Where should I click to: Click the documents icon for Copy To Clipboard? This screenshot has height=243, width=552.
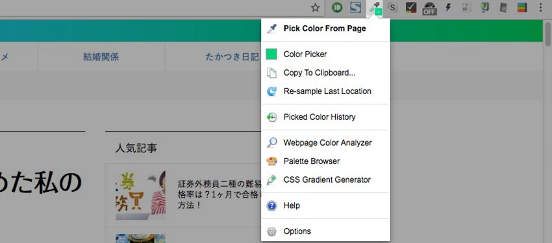271,73
